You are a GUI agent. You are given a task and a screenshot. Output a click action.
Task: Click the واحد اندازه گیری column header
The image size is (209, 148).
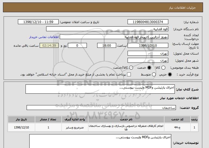tap(75, 119)
